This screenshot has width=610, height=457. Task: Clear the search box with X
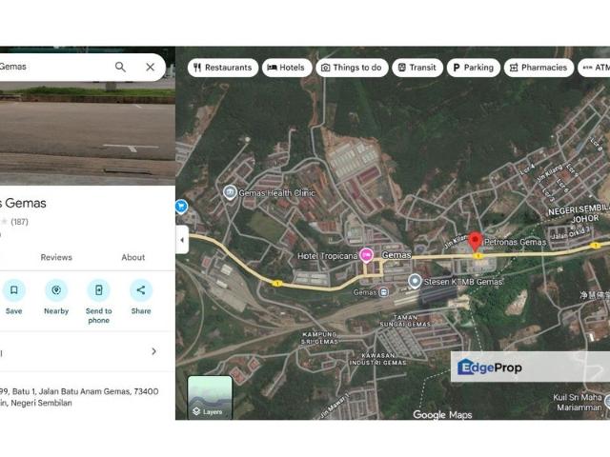pyautogui.click(x=150, y=67)
